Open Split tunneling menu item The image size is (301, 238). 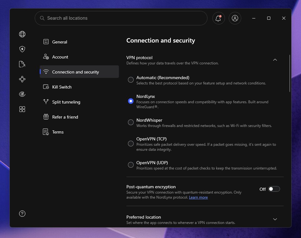[x=79, y=102]
